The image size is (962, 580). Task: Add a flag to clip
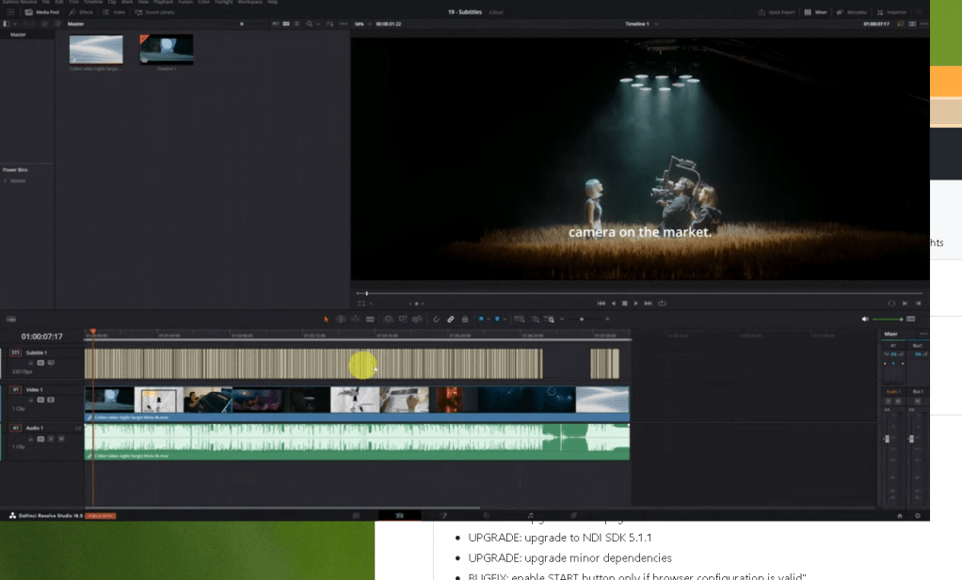coord(481,319)
